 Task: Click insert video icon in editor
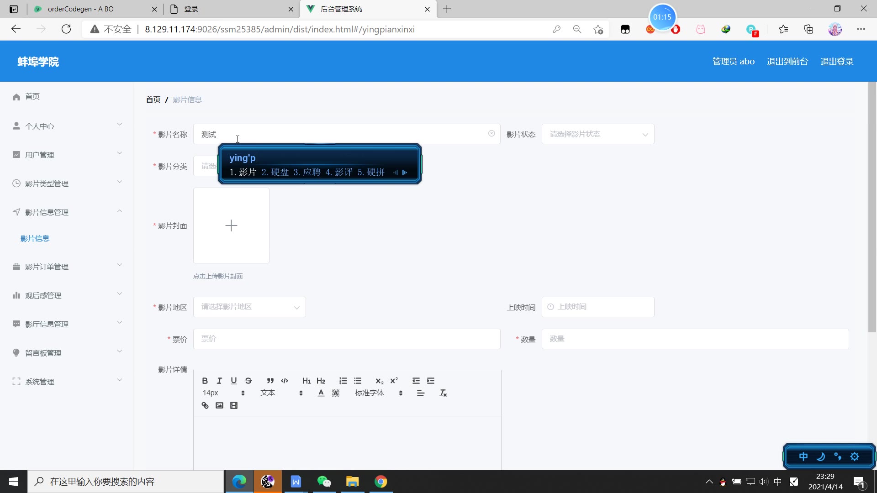coord(234,405)
